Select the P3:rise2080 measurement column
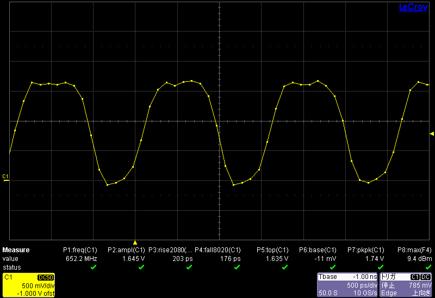 (x=170, y=250)
